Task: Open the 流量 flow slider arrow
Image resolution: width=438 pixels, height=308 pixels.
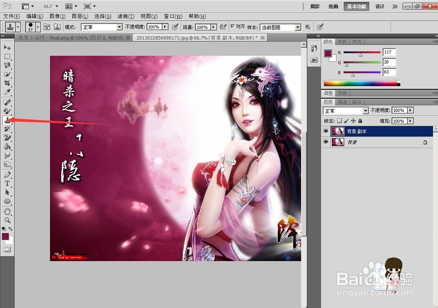Action: pos(214,27)
